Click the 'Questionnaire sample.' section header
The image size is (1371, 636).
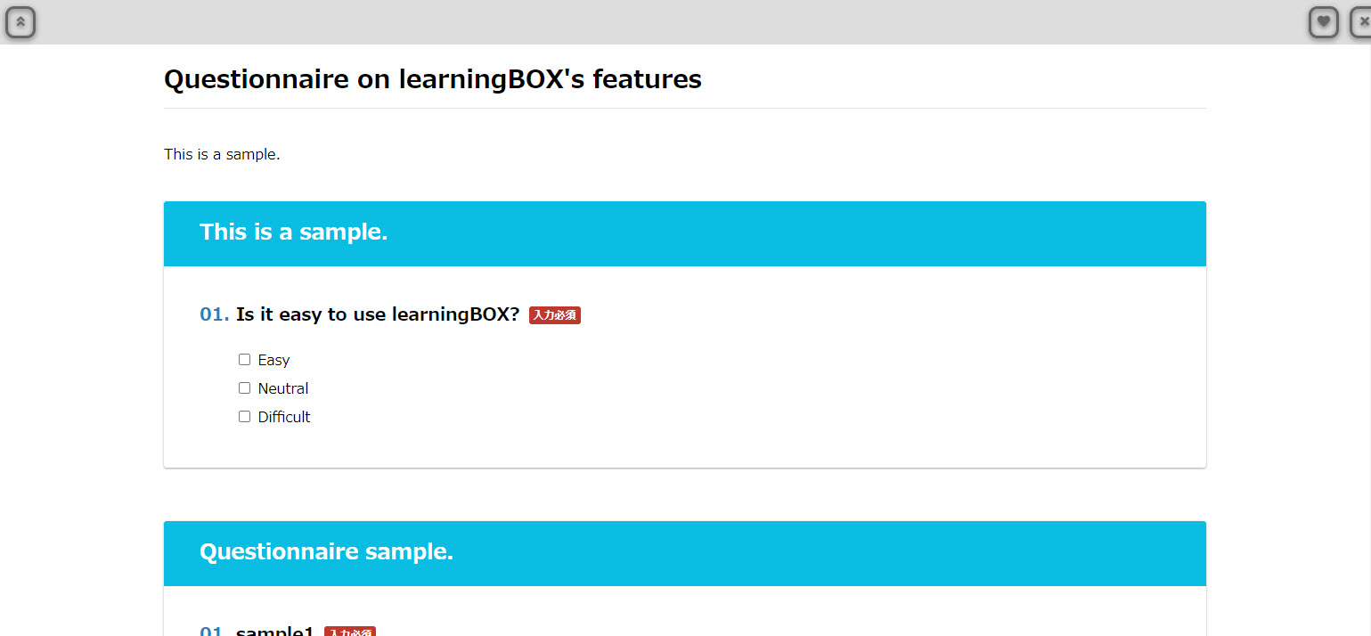coord(326,552)
